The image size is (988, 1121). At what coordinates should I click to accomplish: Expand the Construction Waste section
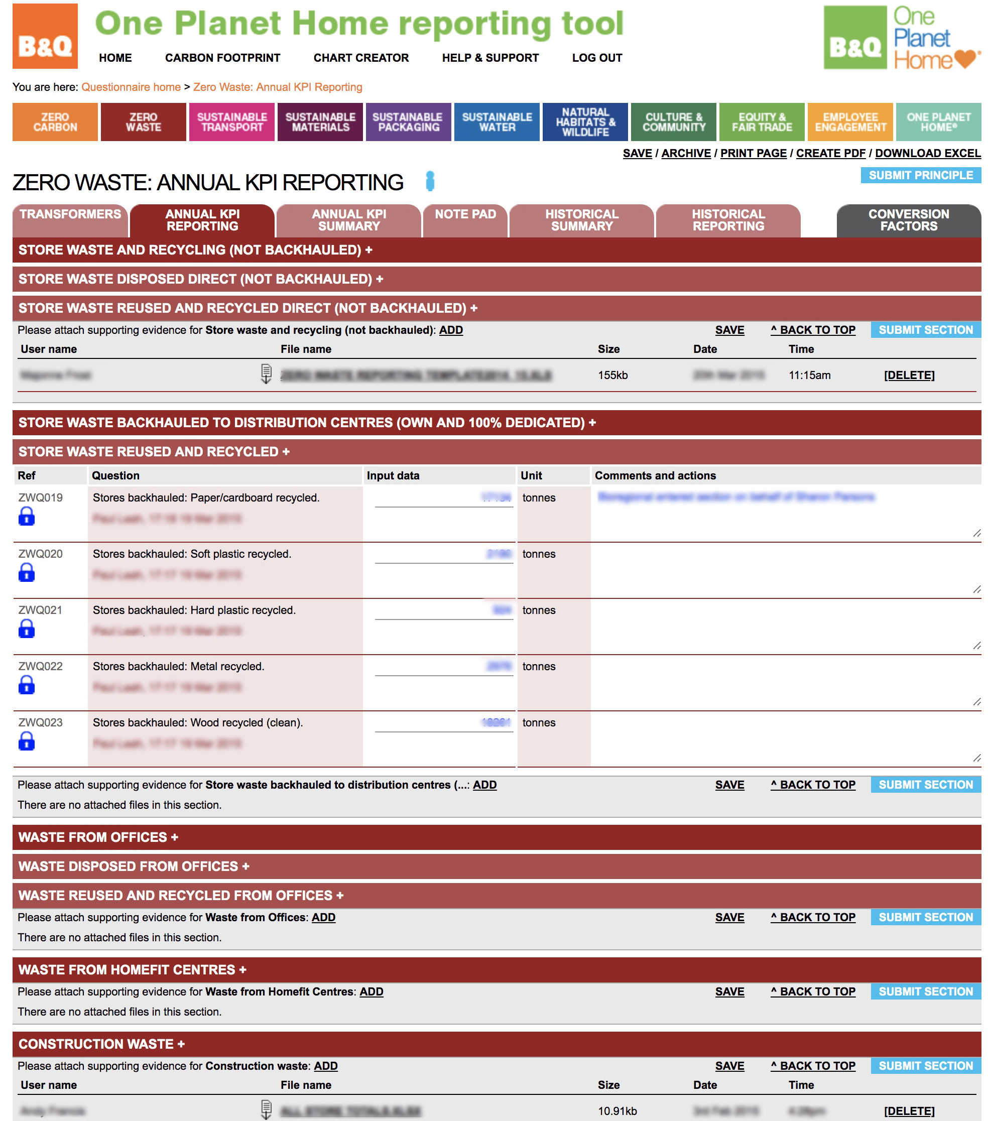tap(497, 1044)
